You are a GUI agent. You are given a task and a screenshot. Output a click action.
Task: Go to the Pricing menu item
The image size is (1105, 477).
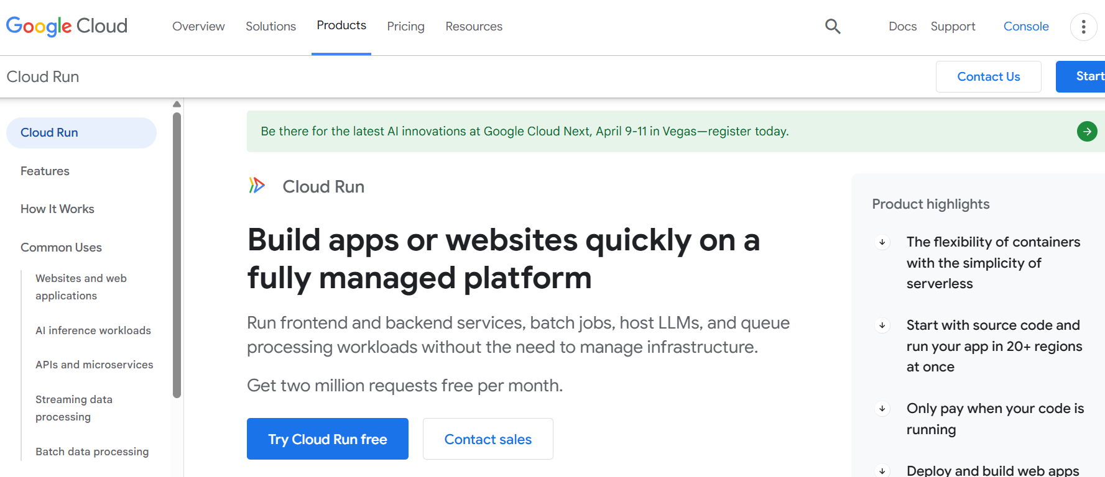(405, 26)
